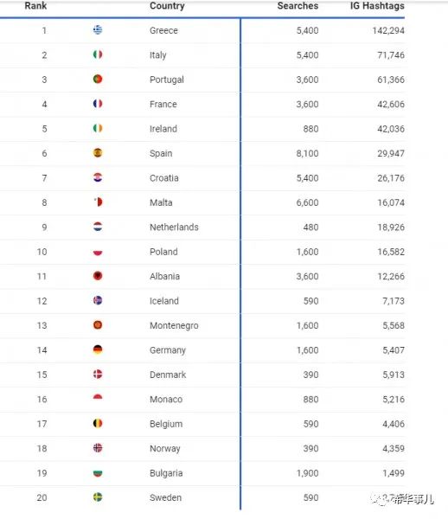The image size is (448, 519).
Task: Select the Portugal flag icon
Action: (98, 79)
